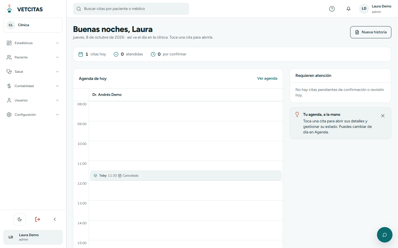This screenshot has height=248, width=398.
Task: Click the Contabilidad dollar icon
Action: tap(9, 86)
